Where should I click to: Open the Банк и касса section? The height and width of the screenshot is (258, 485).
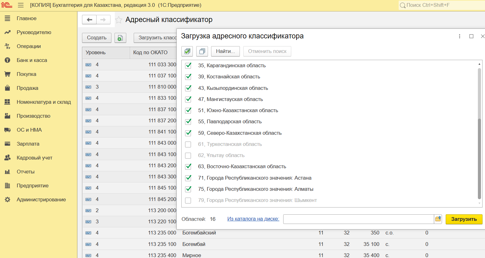click(x=32, y=60)
